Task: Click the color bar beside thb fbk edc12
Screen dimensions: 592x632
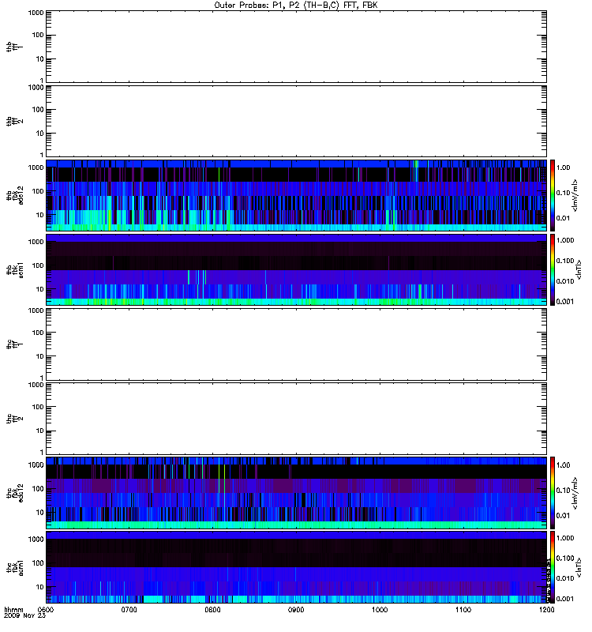Action: tap(553, 195)
